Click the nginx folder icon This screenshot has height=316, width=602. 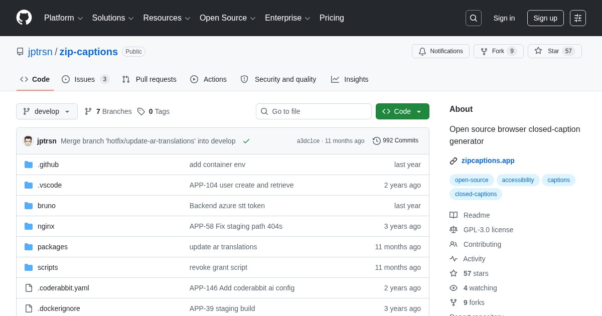pos(29,226)
